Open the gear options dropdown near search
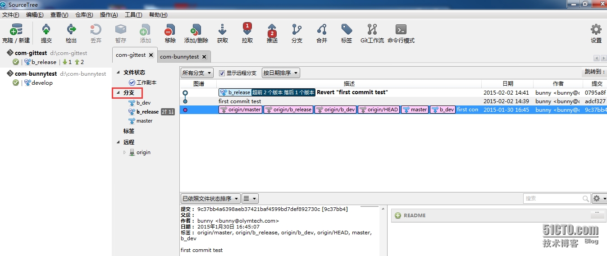 point(599,198)
